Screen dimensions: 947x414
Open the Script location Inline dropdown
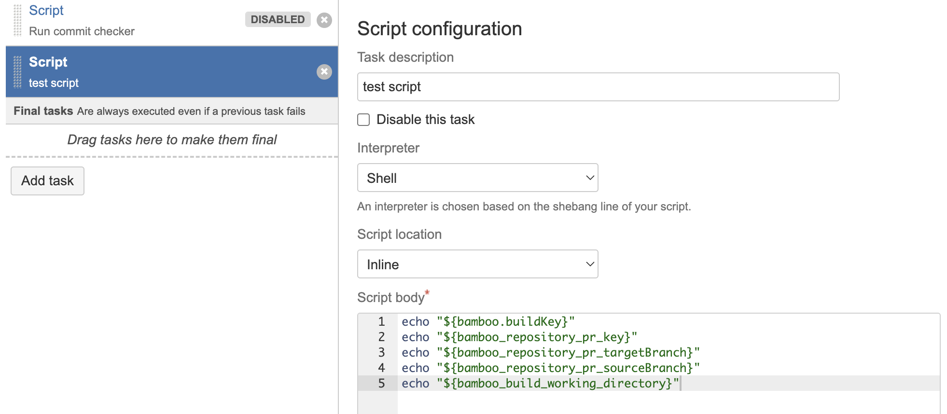tap(477, 264)
